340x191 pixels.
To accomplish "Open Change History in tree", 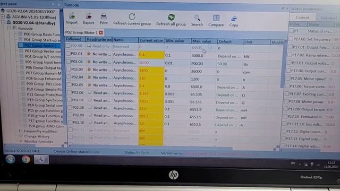I will (x=37, y=136).
